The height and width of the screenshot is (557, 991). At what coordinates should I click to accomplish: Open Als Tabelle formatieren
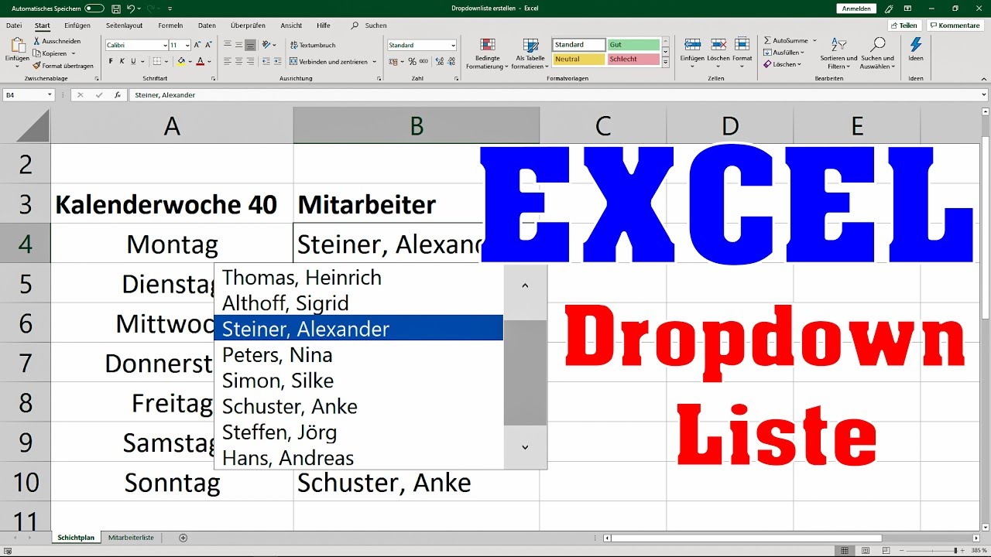pyautogui.click(x=530, y=53)
